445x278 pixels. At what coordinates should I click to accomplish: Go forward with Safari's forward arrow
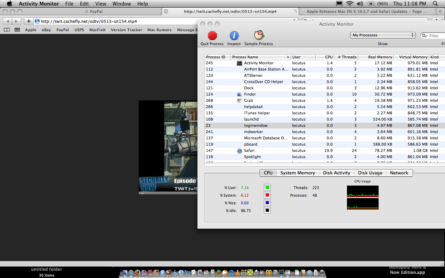click(x=16, y=21)
